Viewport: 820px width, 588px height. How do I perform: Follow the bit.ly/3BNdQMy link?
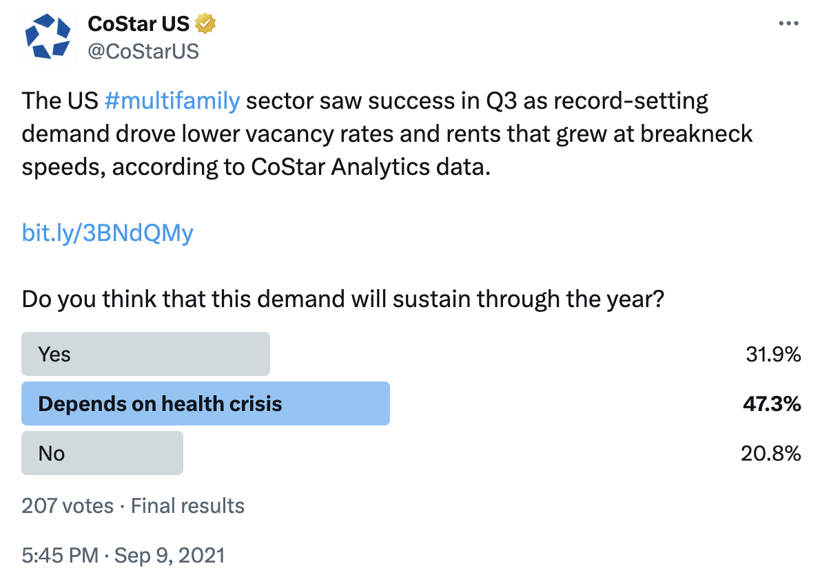pyautogui.click(x=107, y=233)
